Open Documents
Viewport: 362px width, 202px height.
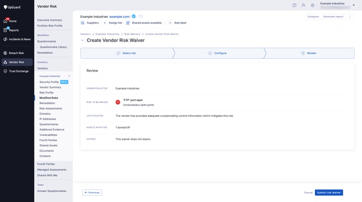[47, 151]
